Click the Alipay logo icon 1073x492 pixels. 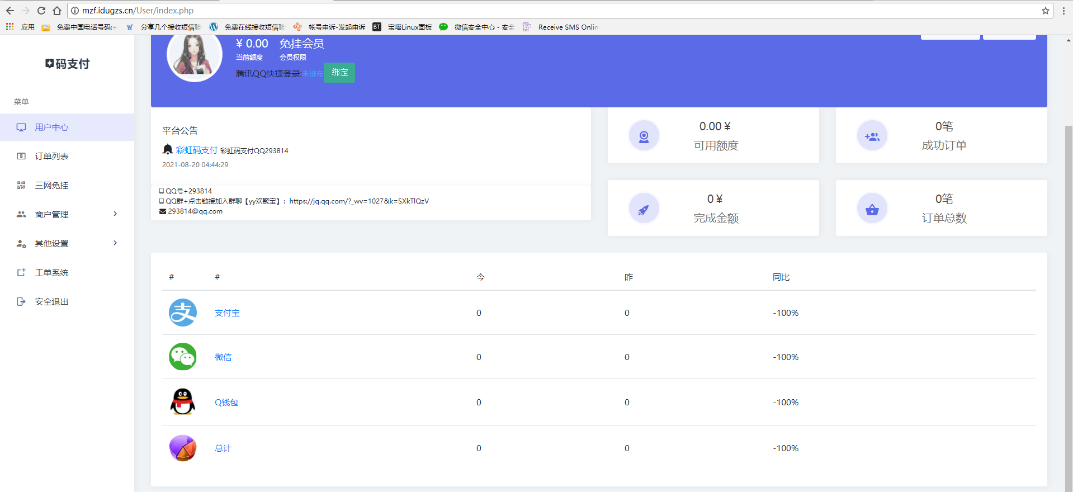coord(183,313)
